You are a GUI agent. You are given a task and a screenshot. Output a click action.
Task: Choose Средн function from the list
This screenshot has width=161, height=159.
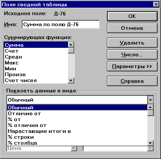(36, 57)
